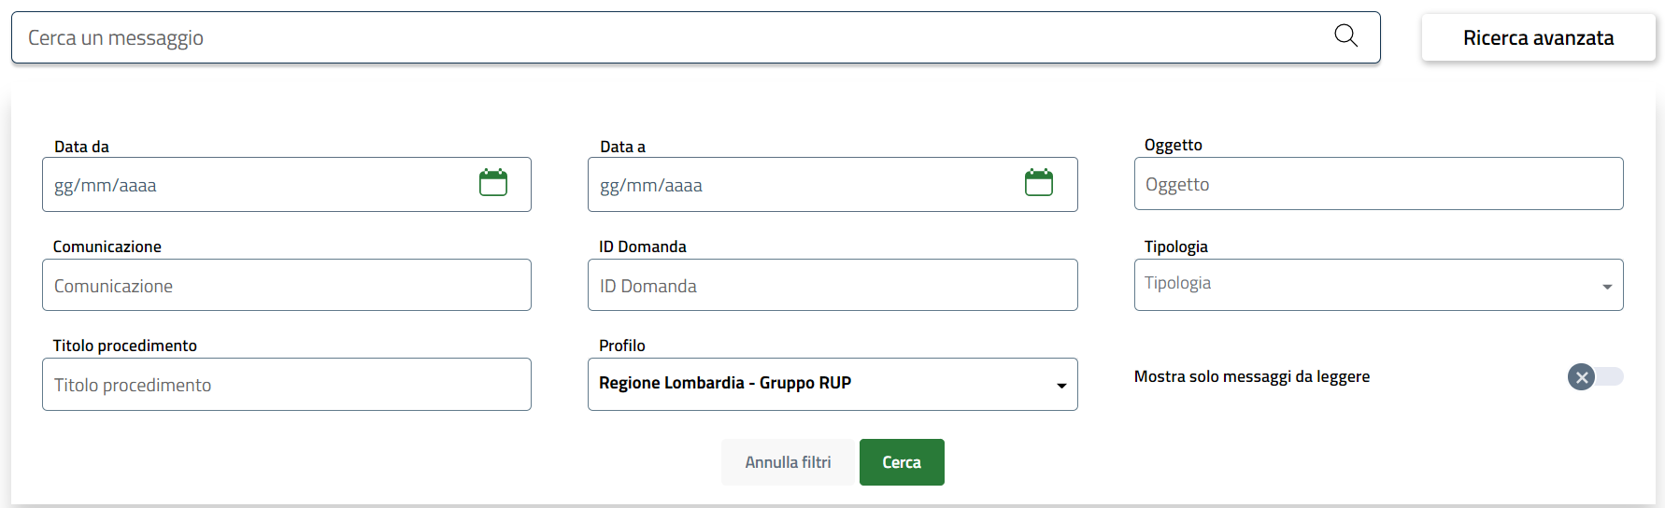This screenshot has width=1665, height=508.
Task: Click the ID Domanda input field
Action: click(x=832, y=286)
